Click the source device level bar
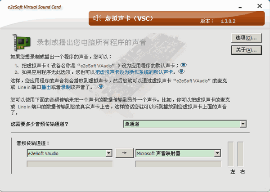This screenshot has width=270, height=192. click(x=70, y=164)
